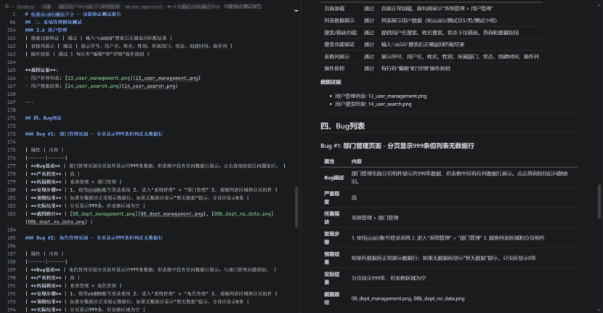Select the '功能验证测试报告' file breadcrumb item
This screenshot has height=313, width=603.
pos(243,6)
